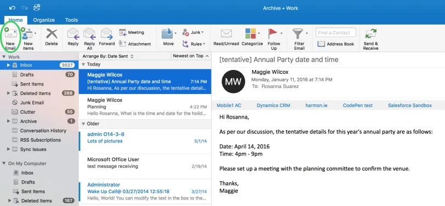The image size is (445, 206).
Task: Open the Address Book
Action: tap(336, 44)
